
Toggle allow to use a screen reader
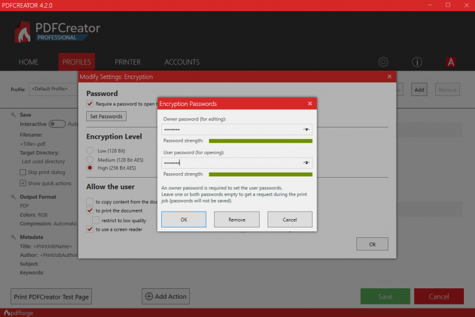click(x=89, y=229)
